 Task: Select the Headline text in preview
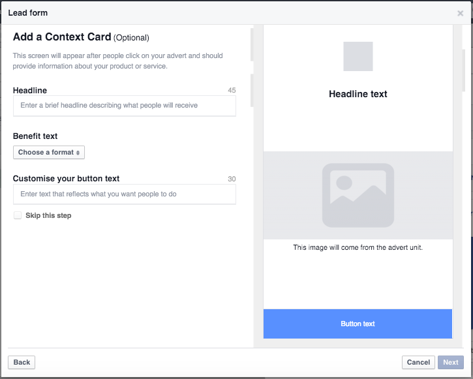358,94
